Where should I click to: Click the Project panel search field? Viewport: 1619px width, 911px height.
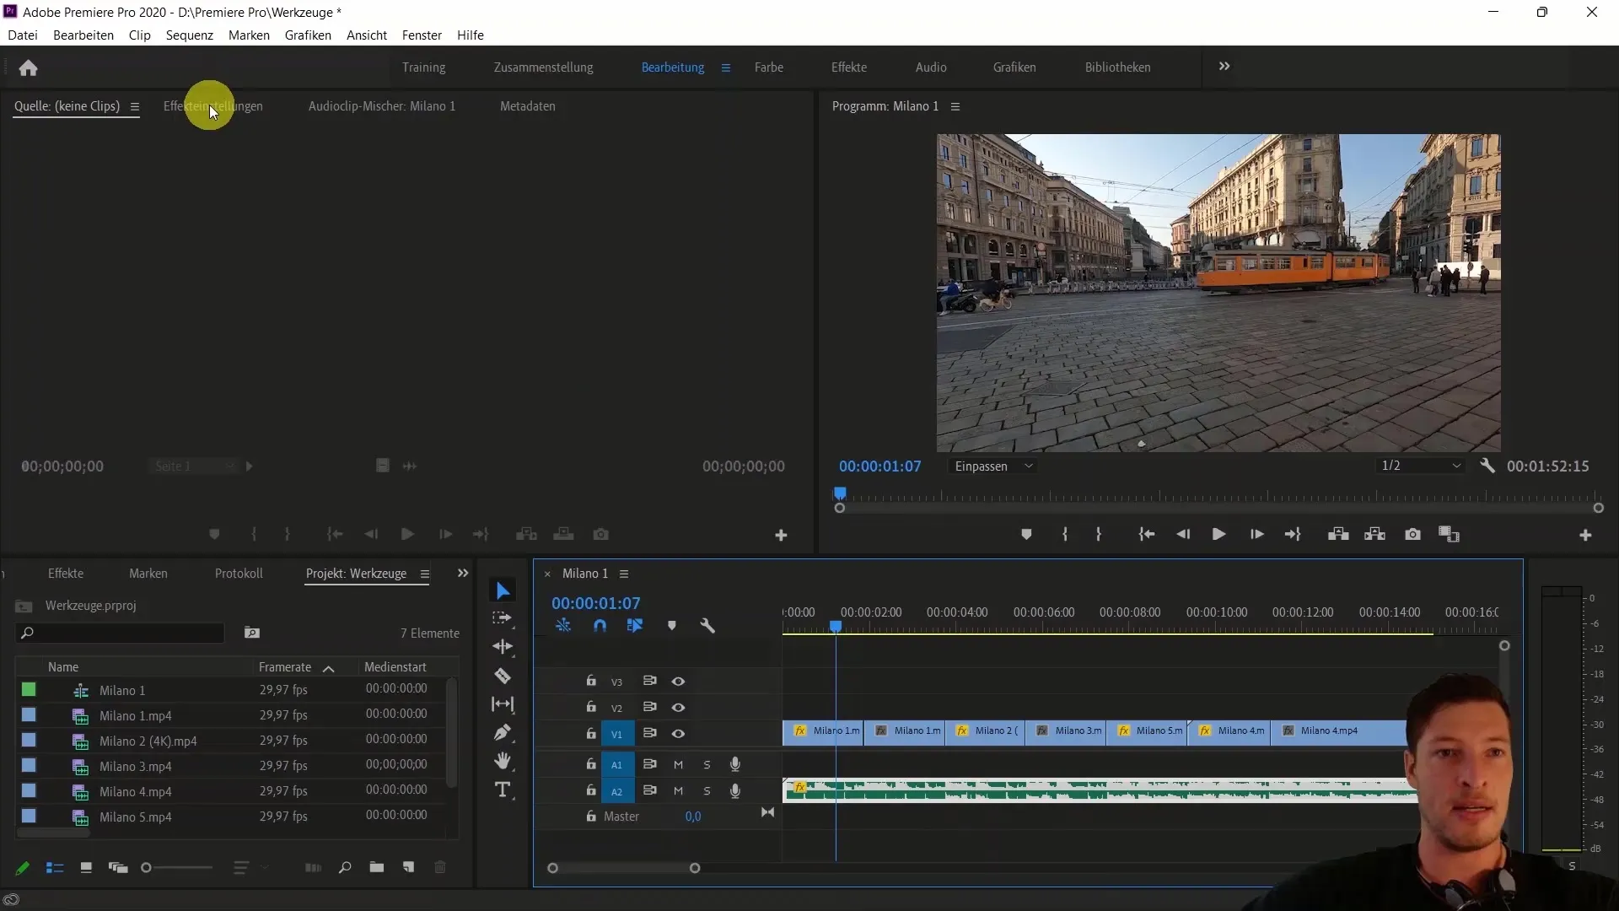point(121,633)
